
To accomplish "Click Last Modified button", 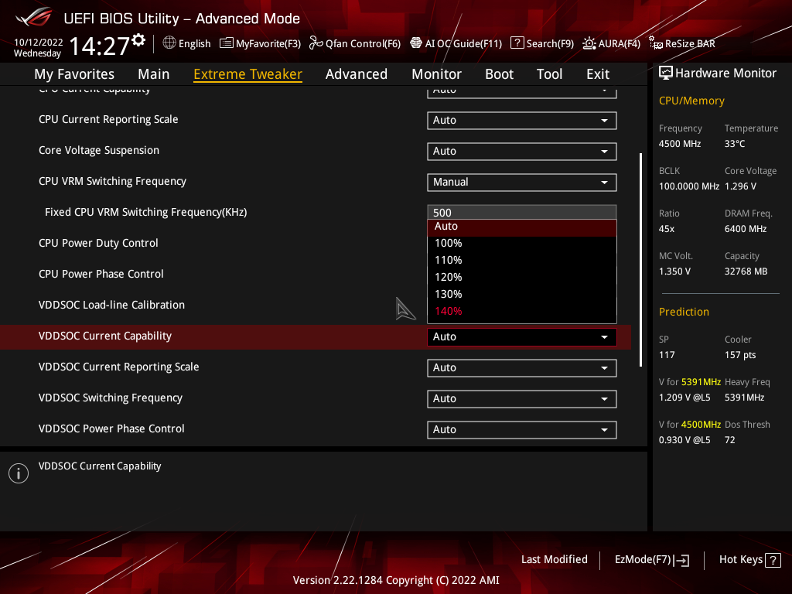I will [554, 560].
